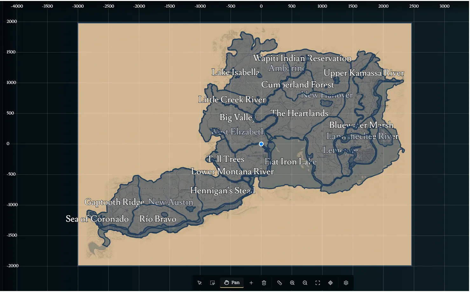The image size is (470, 292).
Task: Click the blue point marker near Blackwater
Action: tap(261, 144)
